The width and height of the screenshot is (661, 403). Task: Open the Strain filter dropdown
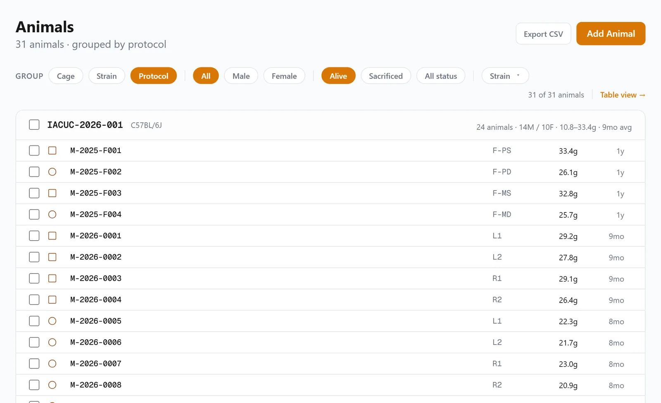[505, 76]
